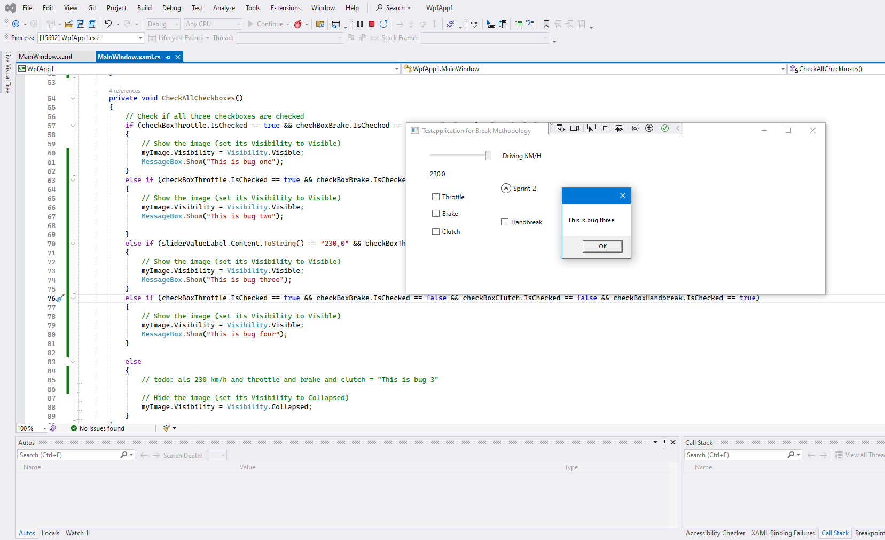
Task: Click the Autos Search input field
Action: point(69,455)
